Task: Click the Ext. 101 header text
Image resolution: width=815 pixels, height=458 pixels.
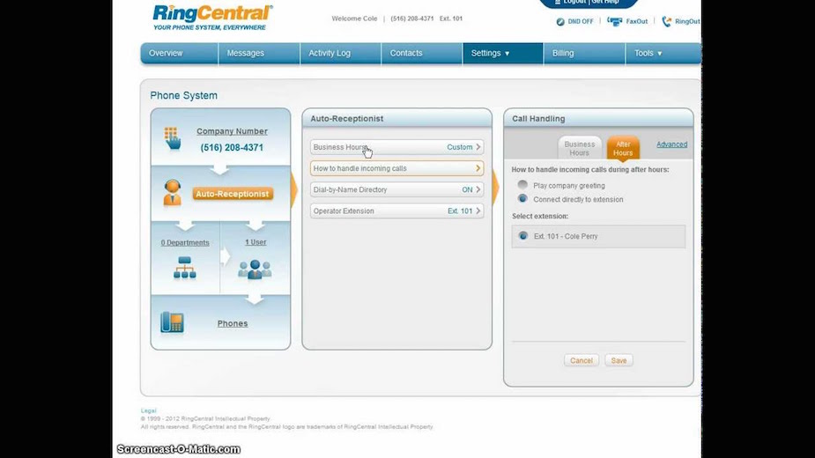Action: click(x=450, y=18)
